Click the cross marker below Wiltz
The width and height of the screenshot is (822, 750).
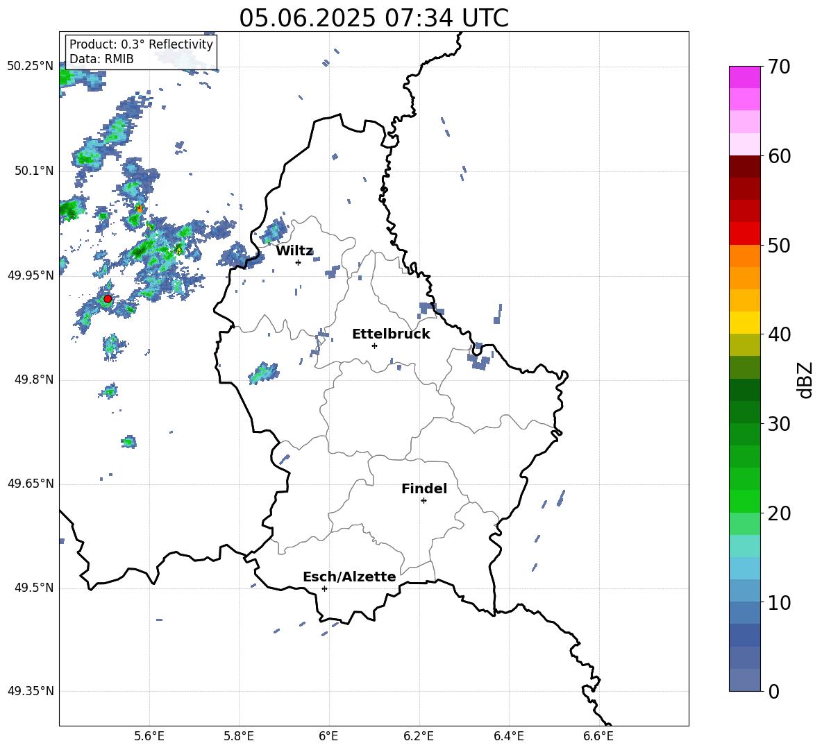click(299, 262)
